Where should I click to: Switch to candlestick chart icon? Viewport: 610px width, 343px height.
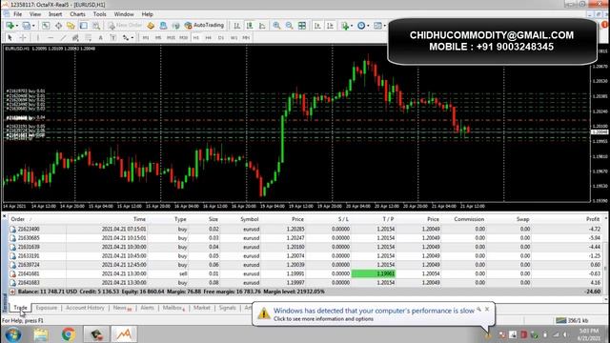250,26
